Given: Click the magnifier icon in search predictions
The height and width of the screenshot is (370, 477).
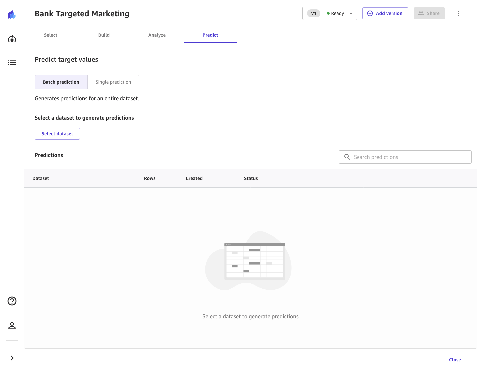Looking at the screenshot, I should [x=347, y=157].
